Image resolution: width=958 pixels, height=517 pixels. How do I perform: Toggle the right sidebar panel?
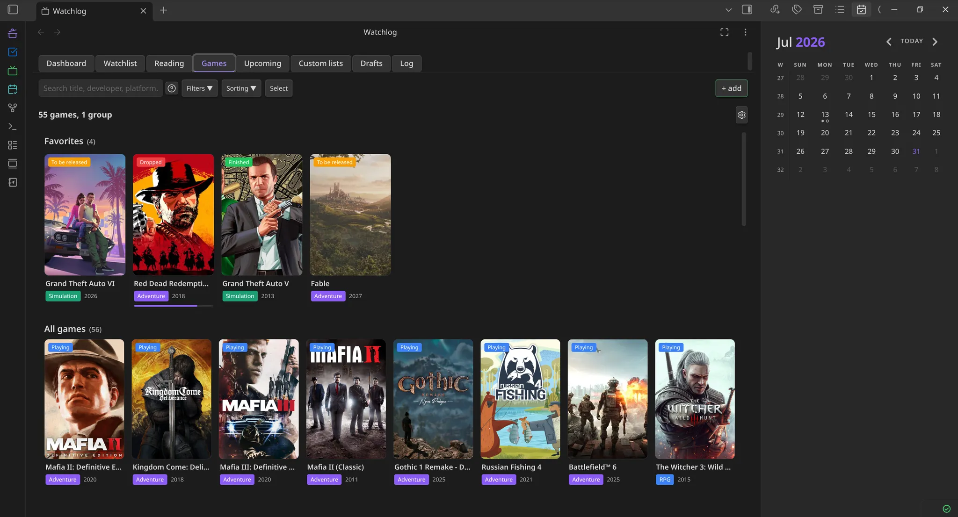click(x=747, y=10)
